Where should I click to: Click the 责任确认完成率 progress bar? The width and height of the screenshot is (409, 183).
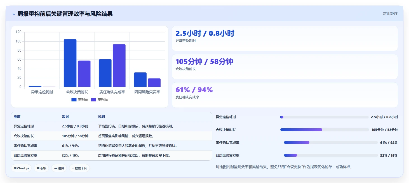(331, 142)
